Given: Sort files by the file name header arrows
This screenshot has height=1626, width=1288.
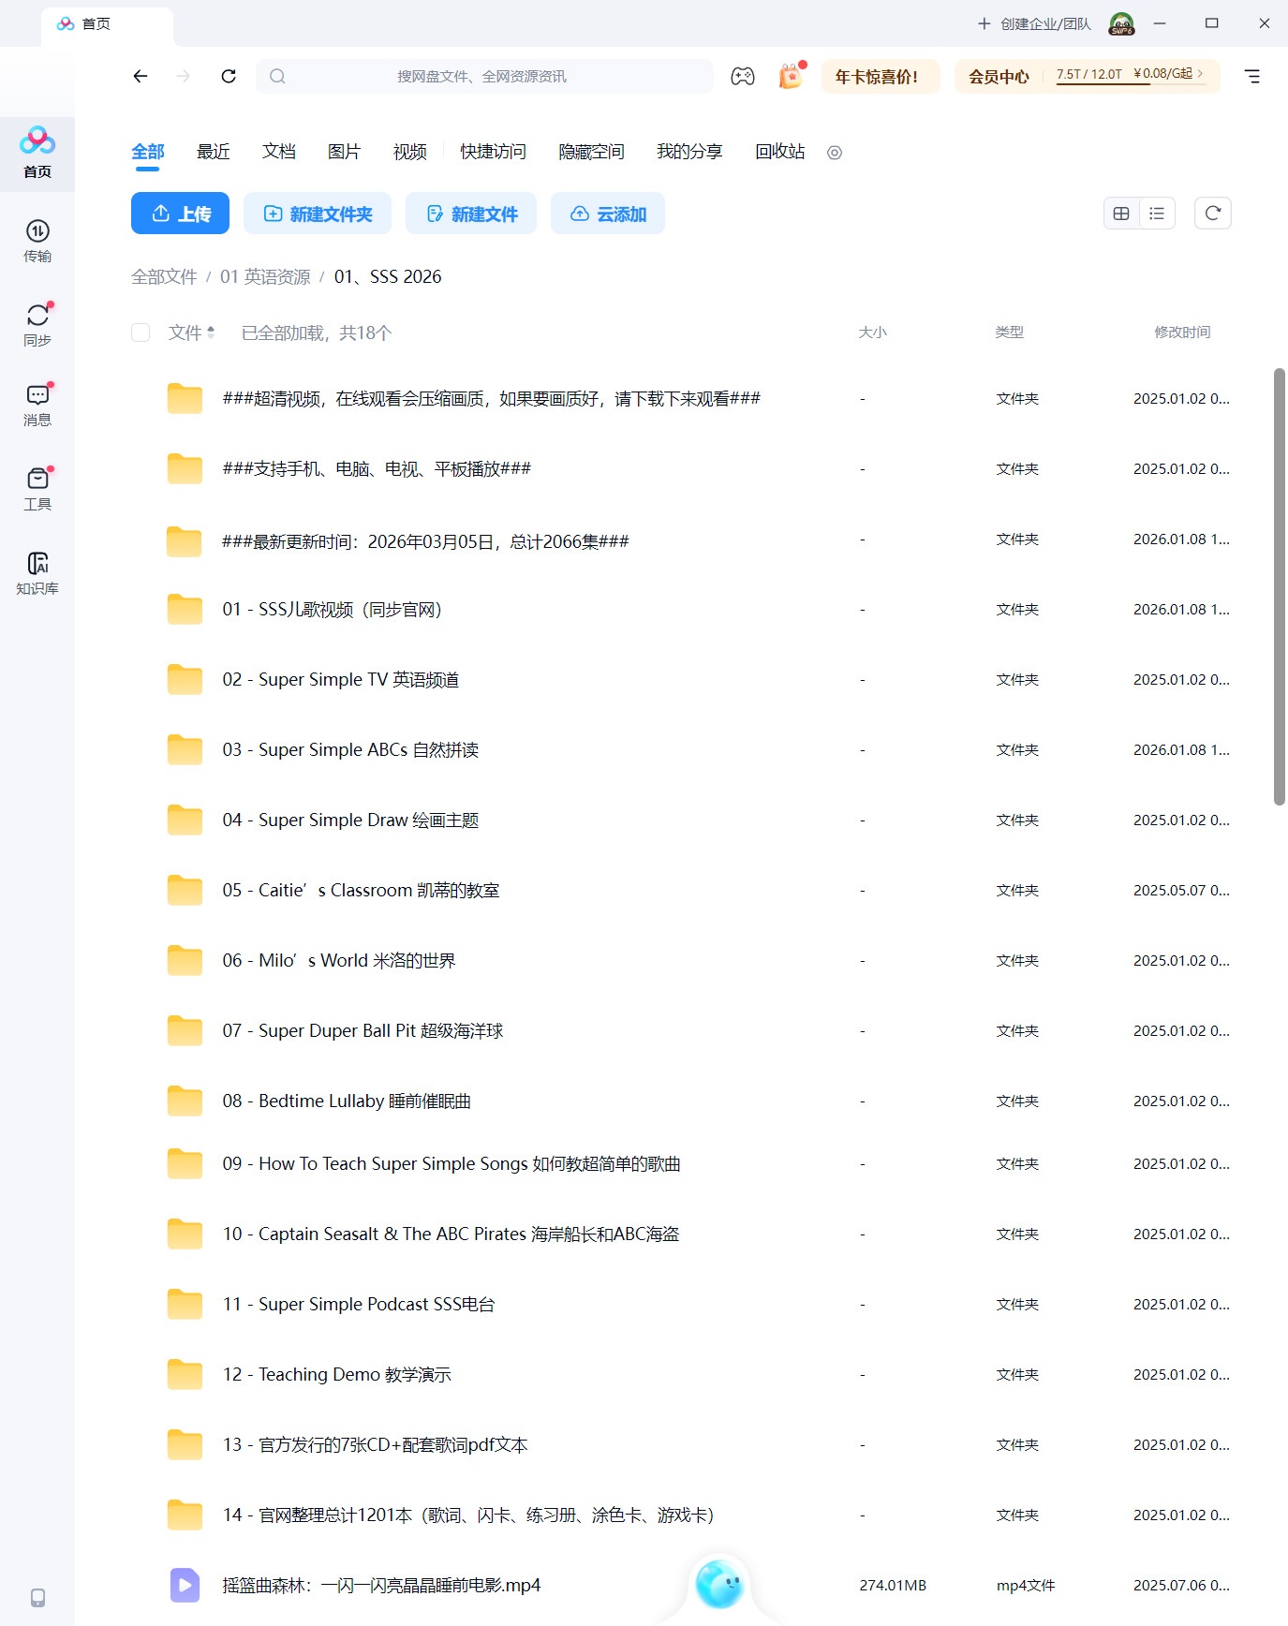Looking at the screenshot, I should (211, 333).
